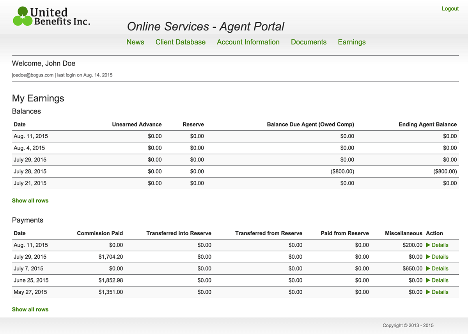
Task: Click the $1,852.98 commission paid amount
Action: [x=111, y=280]
